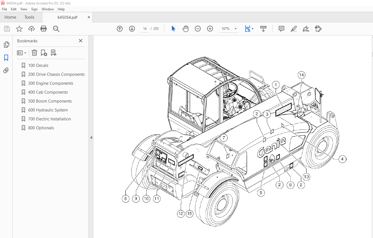Click the page number input field
373x238 pixels.
click(145, 28)
